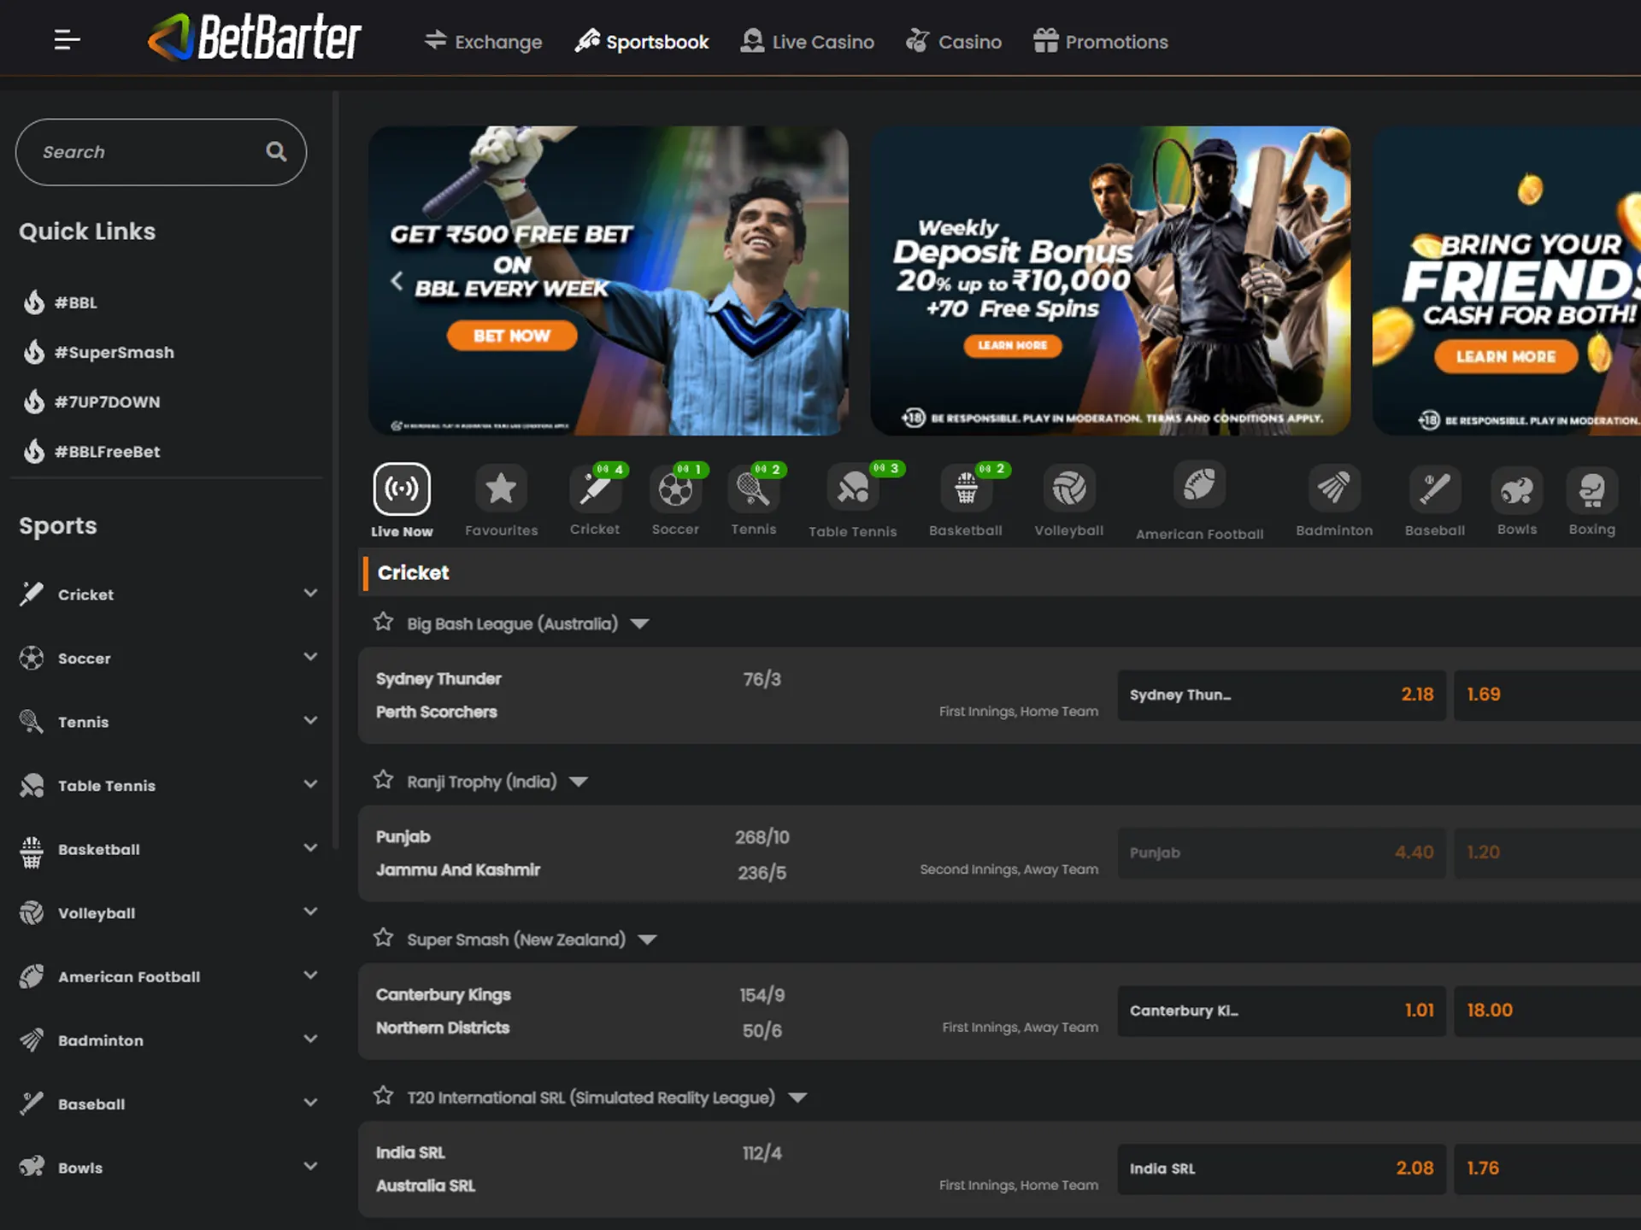The image size is (1641, 1230).
Task: Select the Cricket icon in sports strip
Action: (595, 489)
